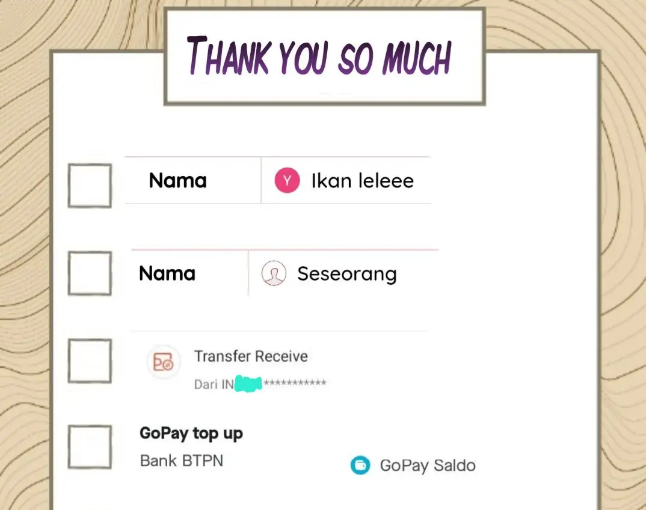The width and height of the screenshot is (646, 510).
Task: Click the teal scribble covering the sender name
Action: (x=248, y=384)
